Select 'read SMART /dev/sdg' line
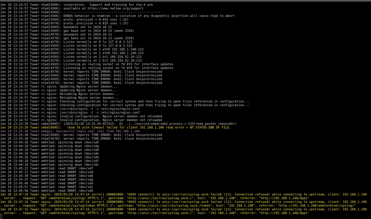 tap(47, 179)
